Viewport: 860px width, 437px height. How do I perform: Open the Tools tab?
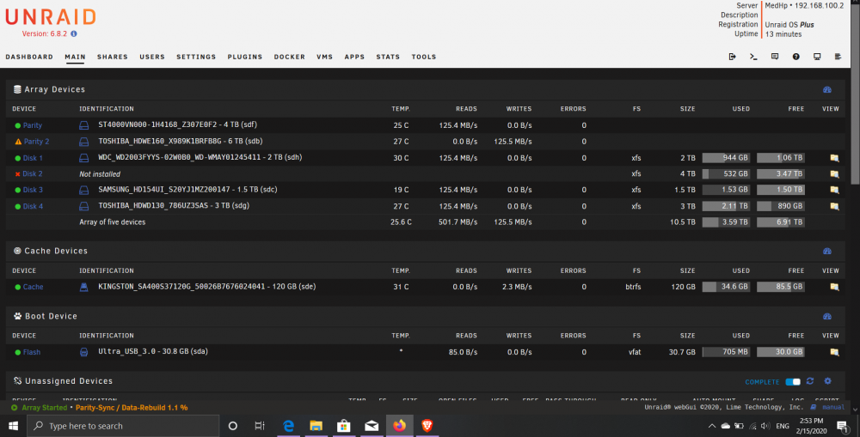pyautogui.click(x=424, y=57)
